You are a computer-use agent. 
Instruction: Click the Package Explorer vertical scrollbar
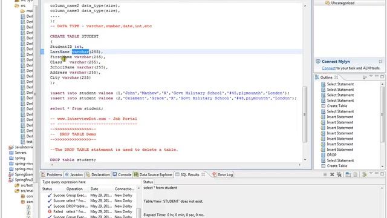[35, 94]
